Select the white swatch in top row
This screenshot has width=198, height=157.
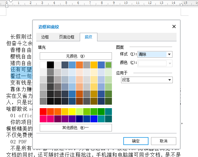pyautogui.click(x=43, y=65)
